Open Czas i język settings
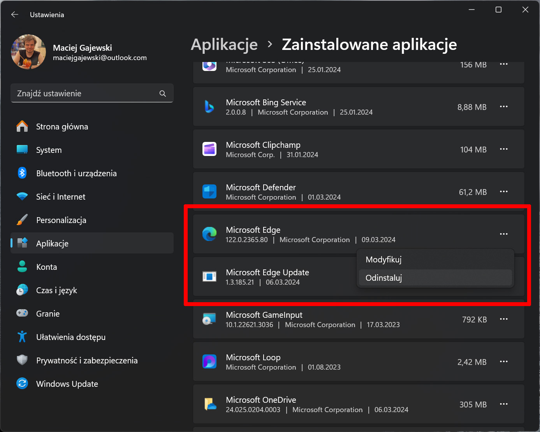540x432 pixels. (92, 290)
